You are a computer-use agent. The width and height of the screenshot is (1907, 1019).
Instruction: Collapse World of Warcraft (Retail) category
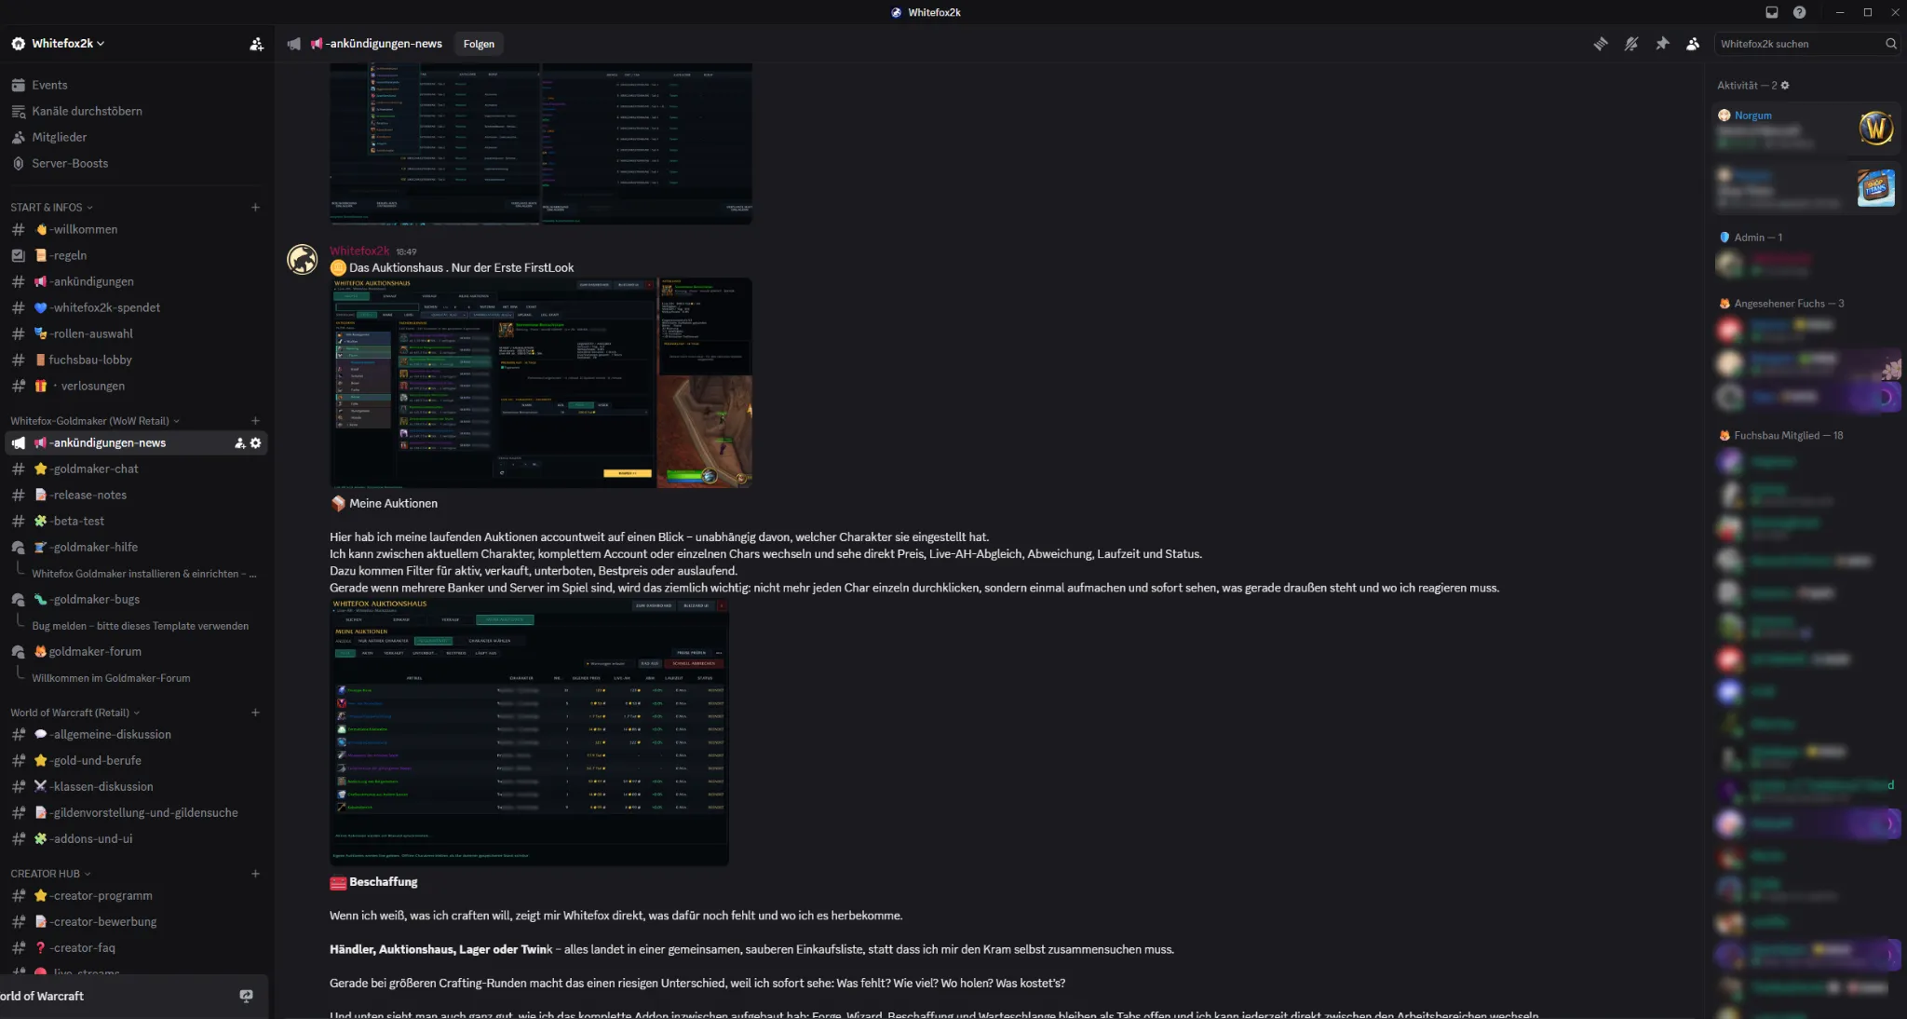pyautogui.click(x=75, y=713)
